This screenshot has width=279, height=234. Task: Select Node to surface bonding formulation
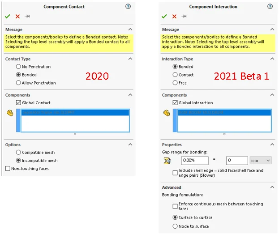pyautogui.click(x=175, y=226)
